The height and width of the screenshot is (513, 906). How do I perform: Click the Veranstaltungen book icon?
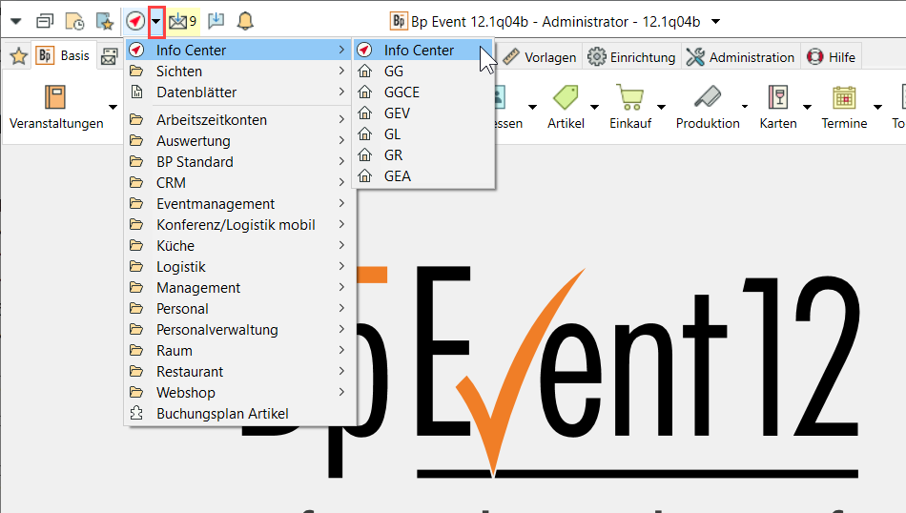55,98
